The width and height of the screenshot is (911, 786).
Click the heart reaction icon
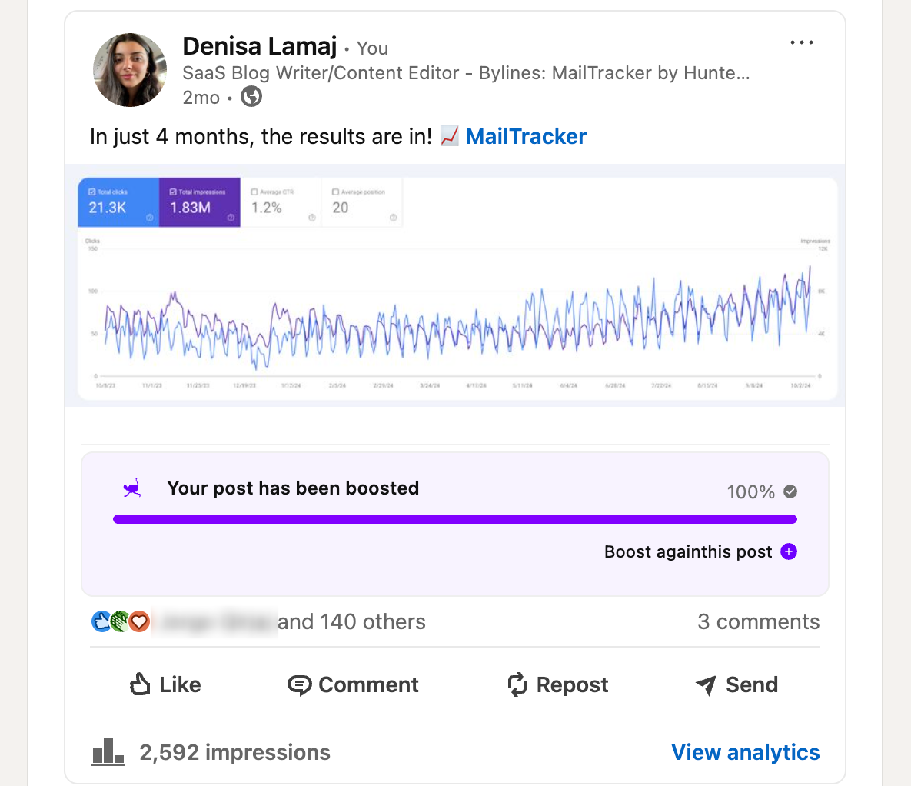(138, 621)
